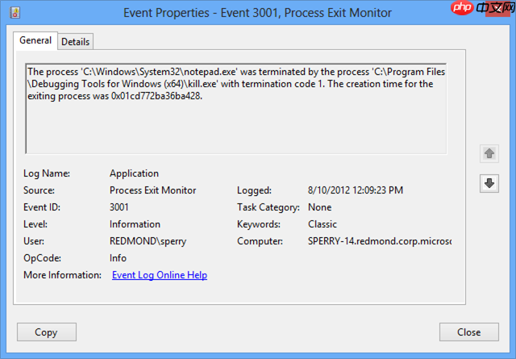Click the OpCode value 'Info'
The width and height of the screenshot is (516, 359).
pos(118,258)
